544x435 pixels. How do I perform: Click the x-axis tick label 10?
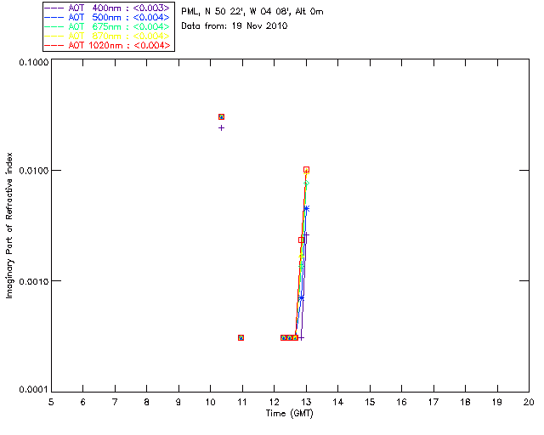click(210, 402)
